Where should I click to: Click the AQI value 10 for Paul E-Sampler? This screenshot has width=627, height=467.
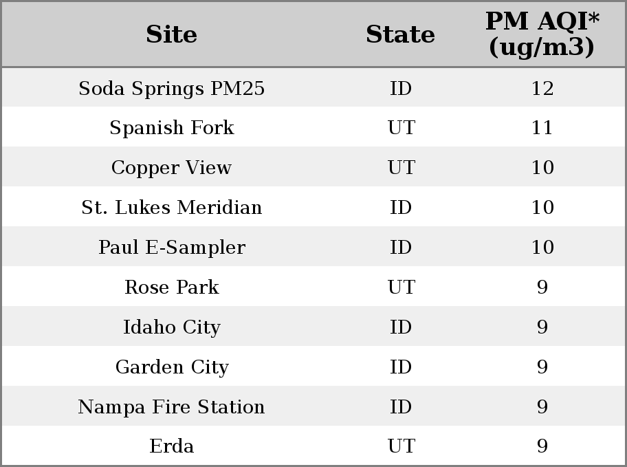coord(542,248)
